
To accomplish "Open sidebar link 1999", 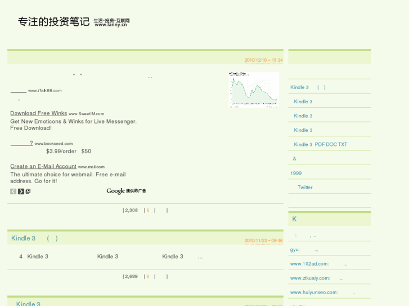I will pyautogui.click(x=296, y=173).
